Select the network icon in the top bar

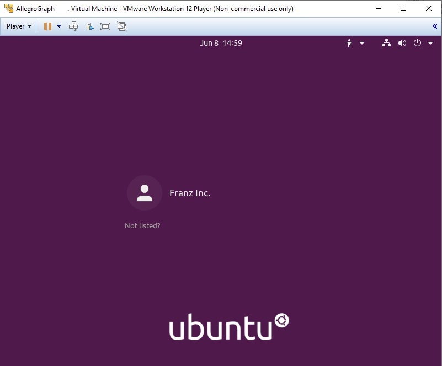pos(386,42)
